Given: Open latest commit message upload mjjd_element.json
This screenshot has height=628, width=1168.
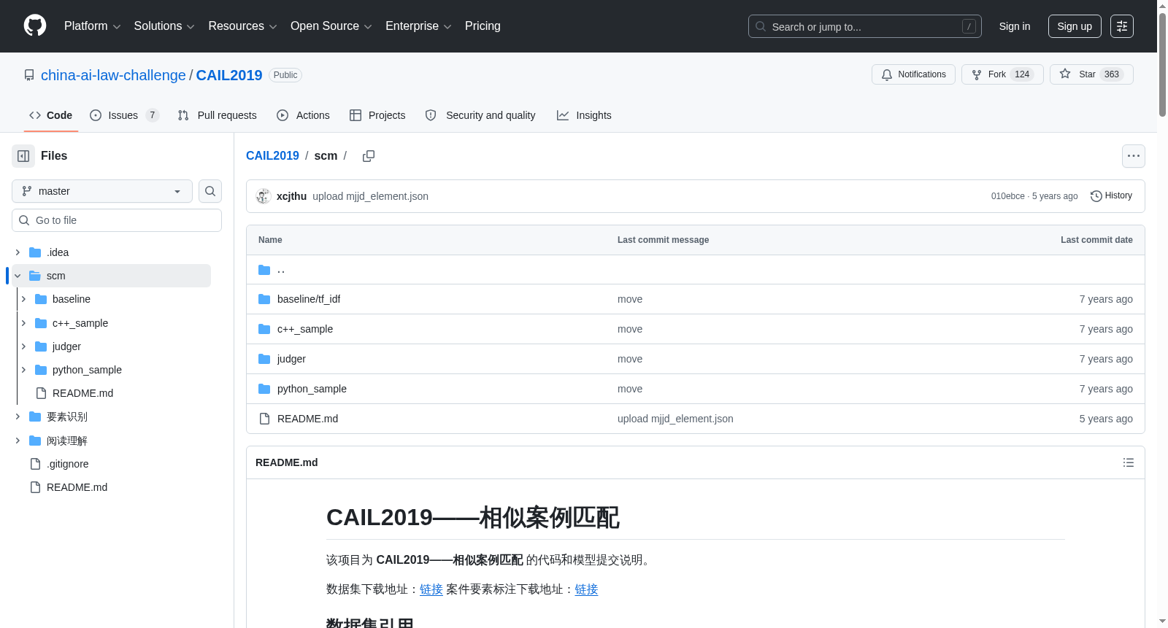Looking at the screenshot, I should (x=370, y=196).
